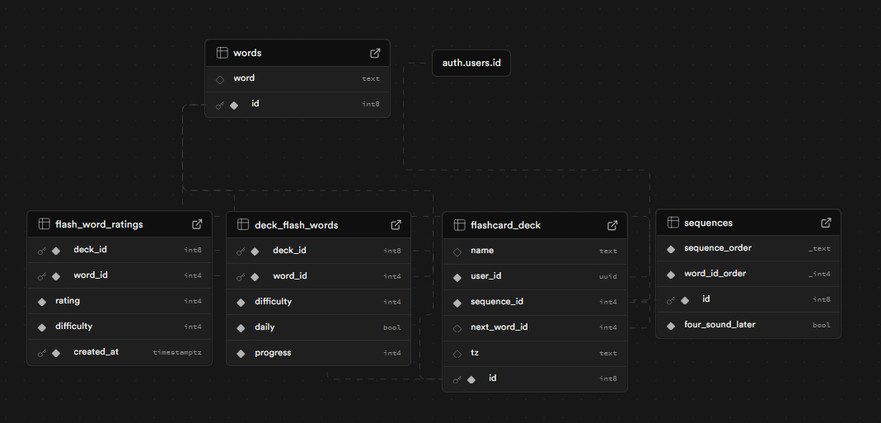The width and height of the screenshot is (881, 423).
Task: Open flashcard_deck table via its link icon
Action: pyautogui.click(x=612, y=225)
